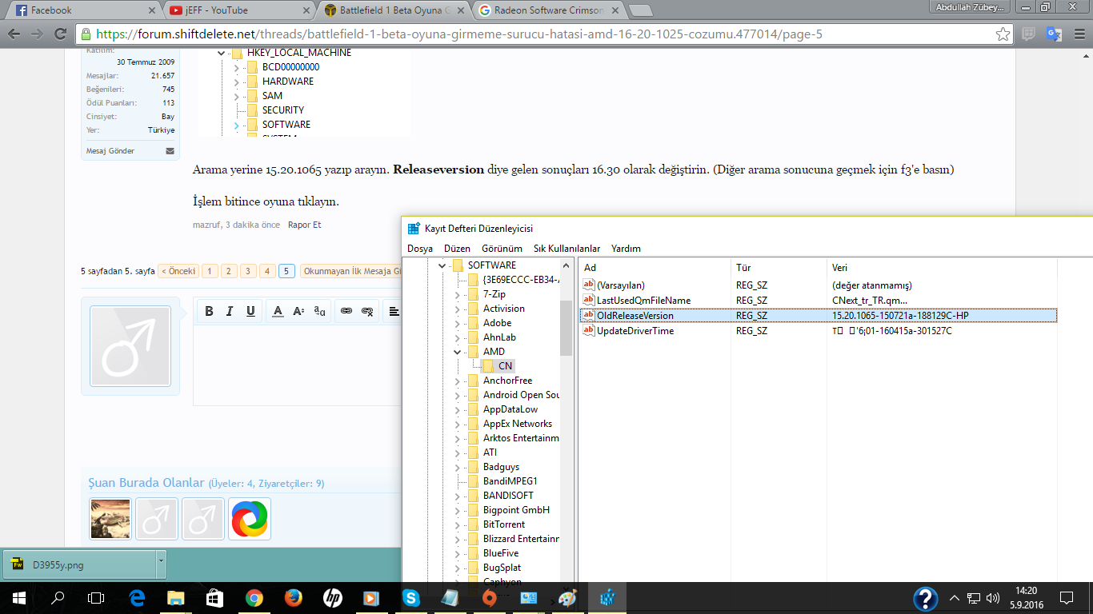Click the registry tree vertical scrollbar
The height and width of the screenshot is (614, 1093).
point(567,328)
